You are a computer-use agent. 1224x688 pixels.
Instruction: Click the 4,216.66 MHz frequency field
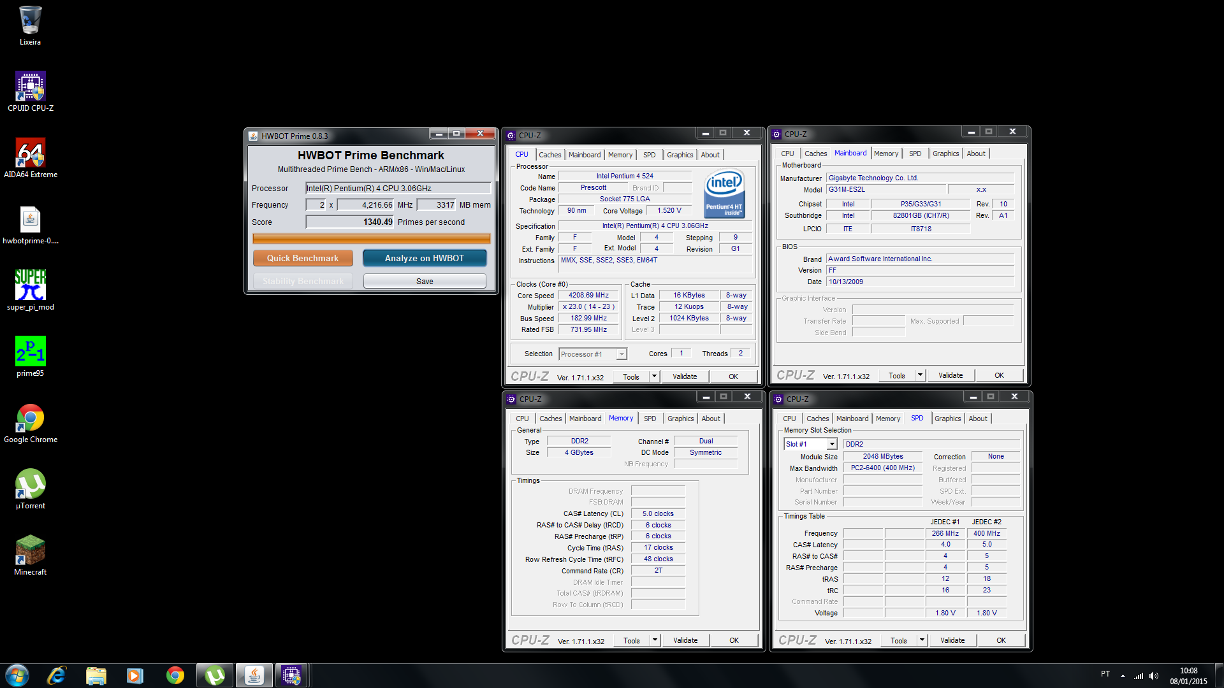pos(366,204)
